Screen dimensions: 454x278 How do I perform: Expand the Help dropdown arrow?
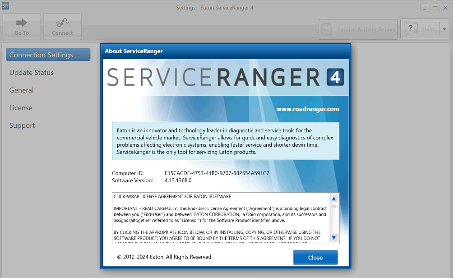pos(444,29)
